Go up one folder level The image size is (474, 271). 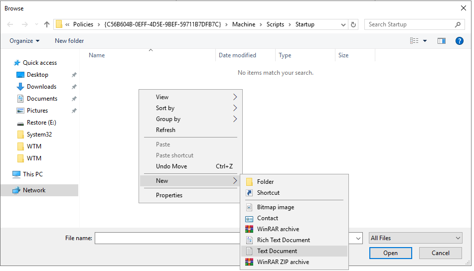46,24
